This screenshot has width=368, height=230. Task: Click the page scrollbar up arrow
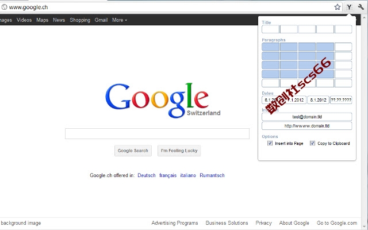pos(365,17)
